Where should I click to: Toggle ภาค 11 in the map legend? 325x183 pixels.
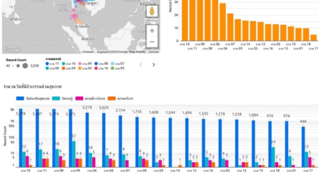click(x=53, y=63)
